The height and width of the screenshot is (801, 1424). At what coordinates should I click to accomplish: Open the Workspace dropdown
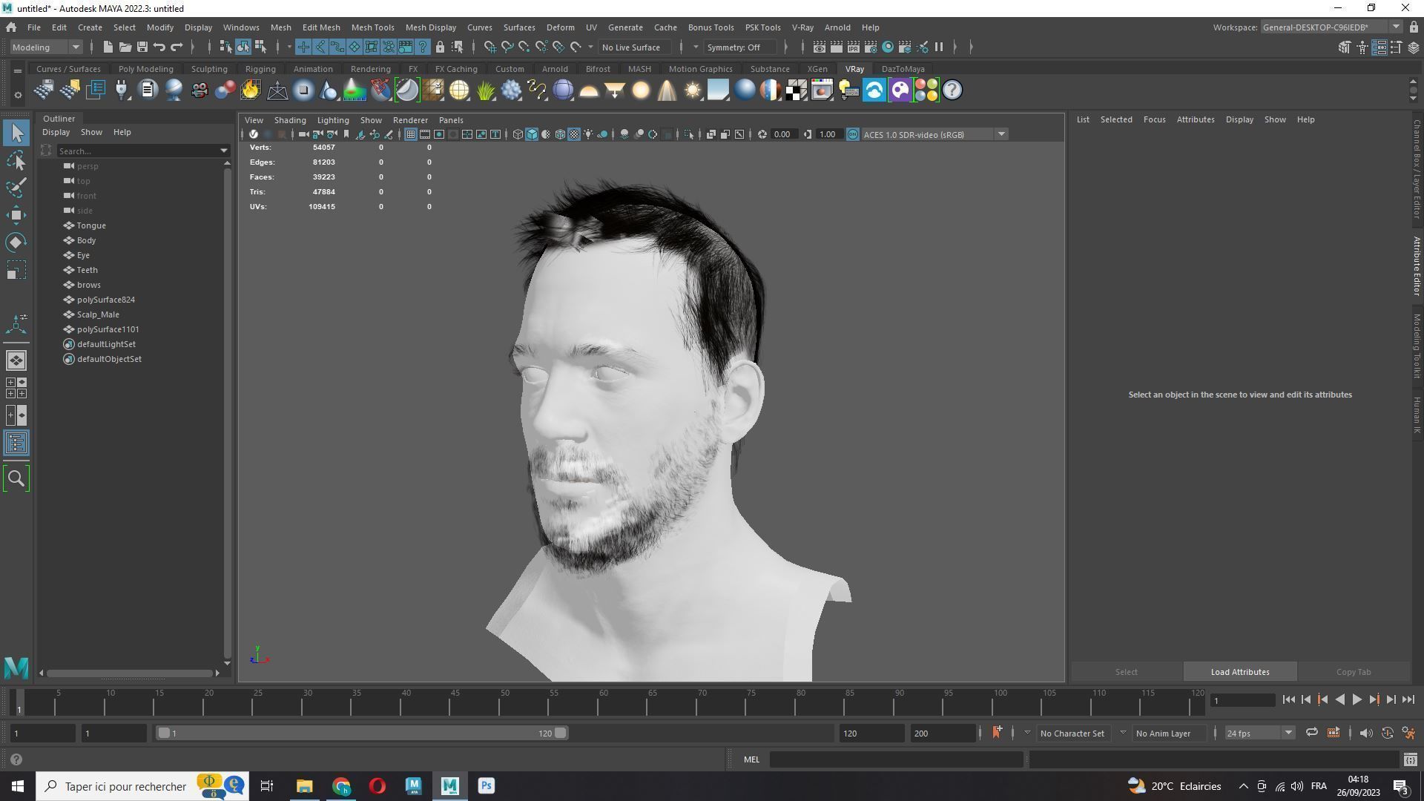pos(1331,27)
